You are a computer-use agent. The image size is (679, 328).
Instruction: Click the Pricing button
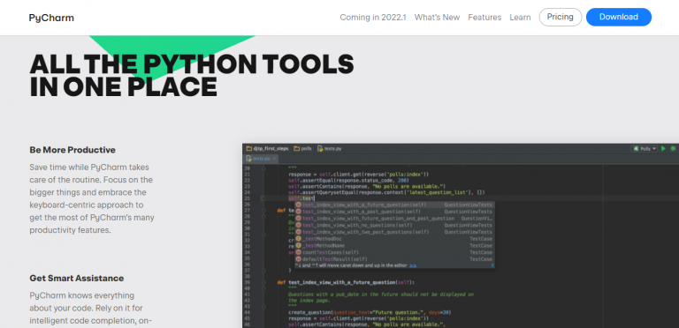(x=561, y=17)
